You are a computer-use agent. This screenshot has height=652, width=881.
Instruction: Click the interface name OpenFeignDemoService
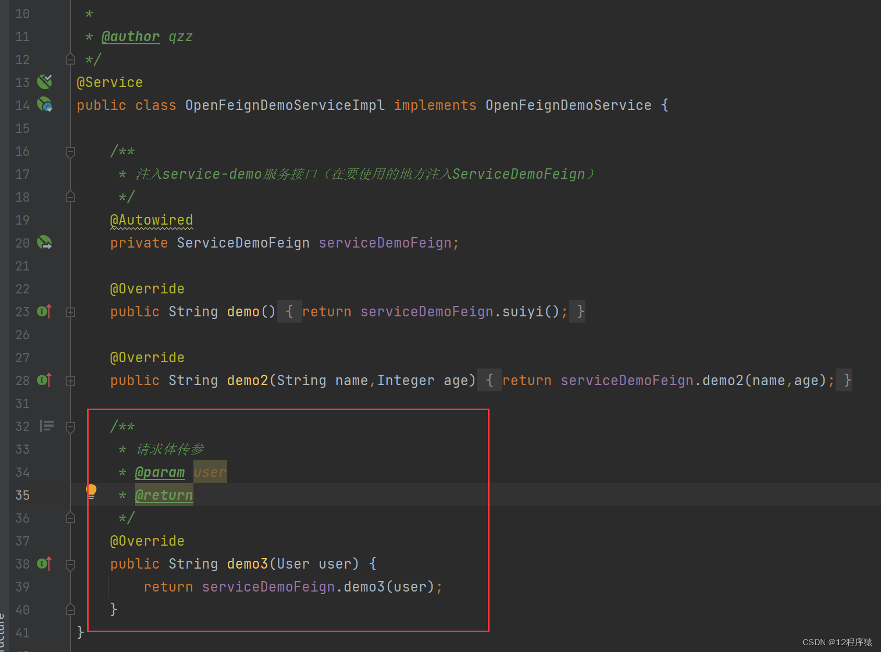568,105
